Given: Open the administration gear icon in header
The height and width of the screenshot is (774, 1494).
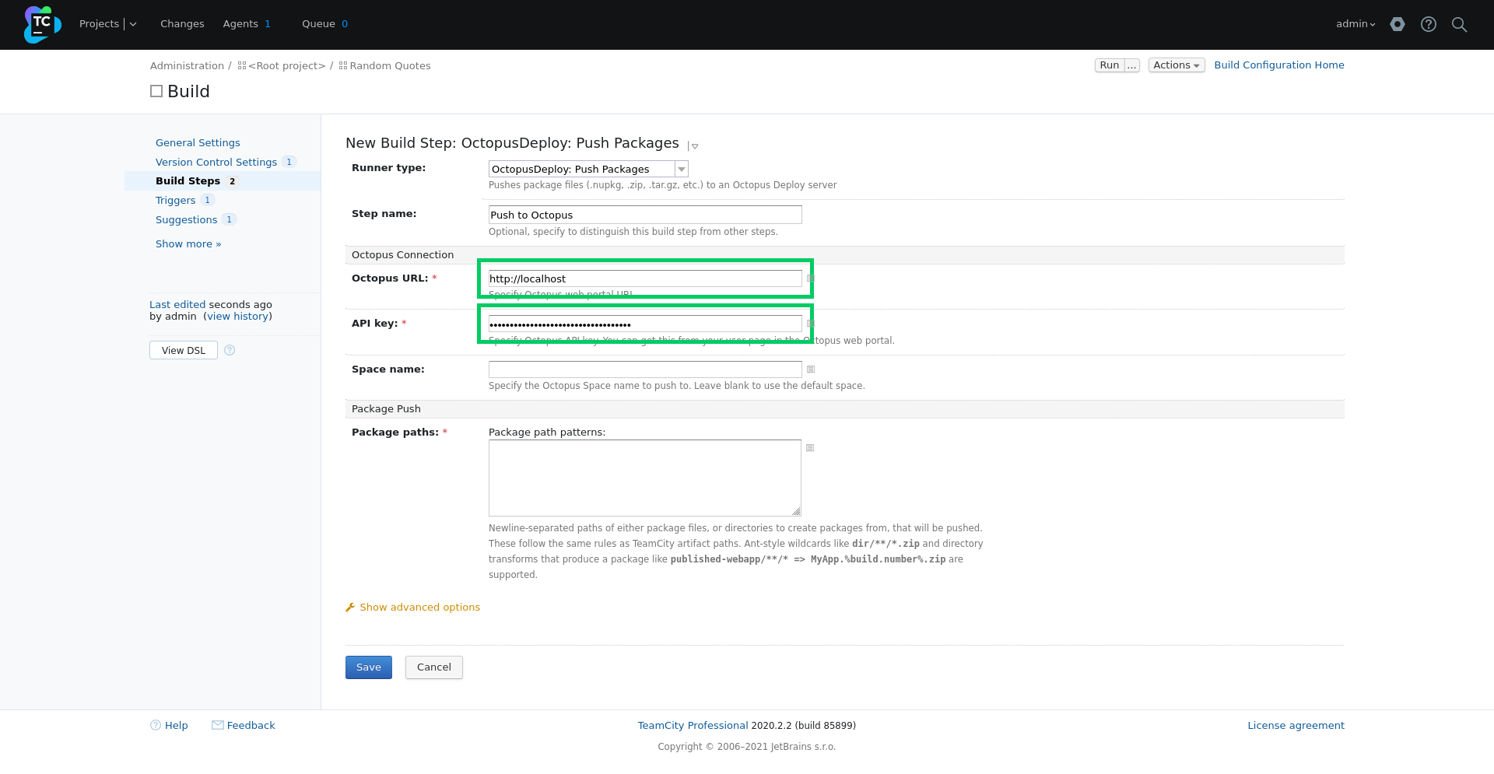Looking at the screenshot, I should pos(1398,24).
